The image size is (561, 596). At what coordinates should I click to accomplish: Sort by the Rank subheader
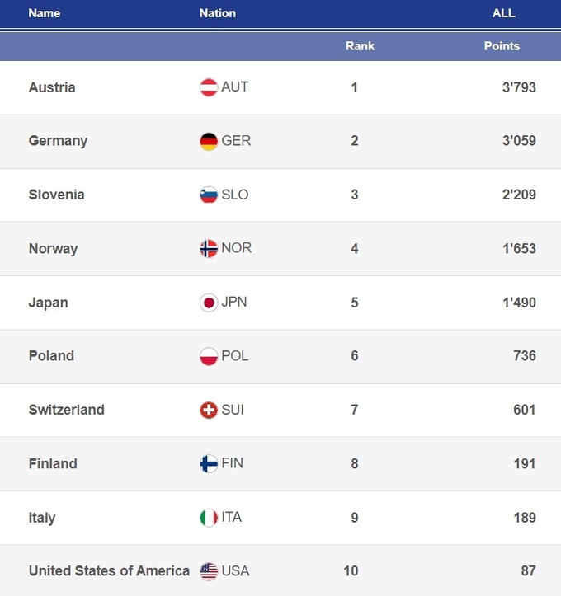point(360,46)
